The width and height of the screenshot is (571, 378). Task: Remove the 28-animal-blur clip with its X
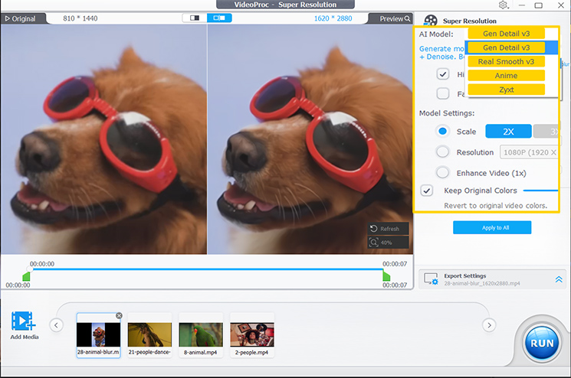119,315
